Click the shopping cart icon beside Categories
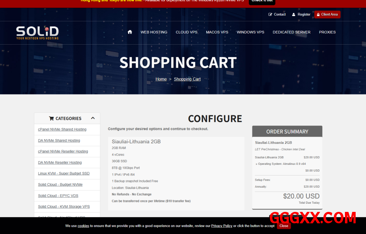The image size is (366, 234). pyautogui.click(x=51, y=118)
